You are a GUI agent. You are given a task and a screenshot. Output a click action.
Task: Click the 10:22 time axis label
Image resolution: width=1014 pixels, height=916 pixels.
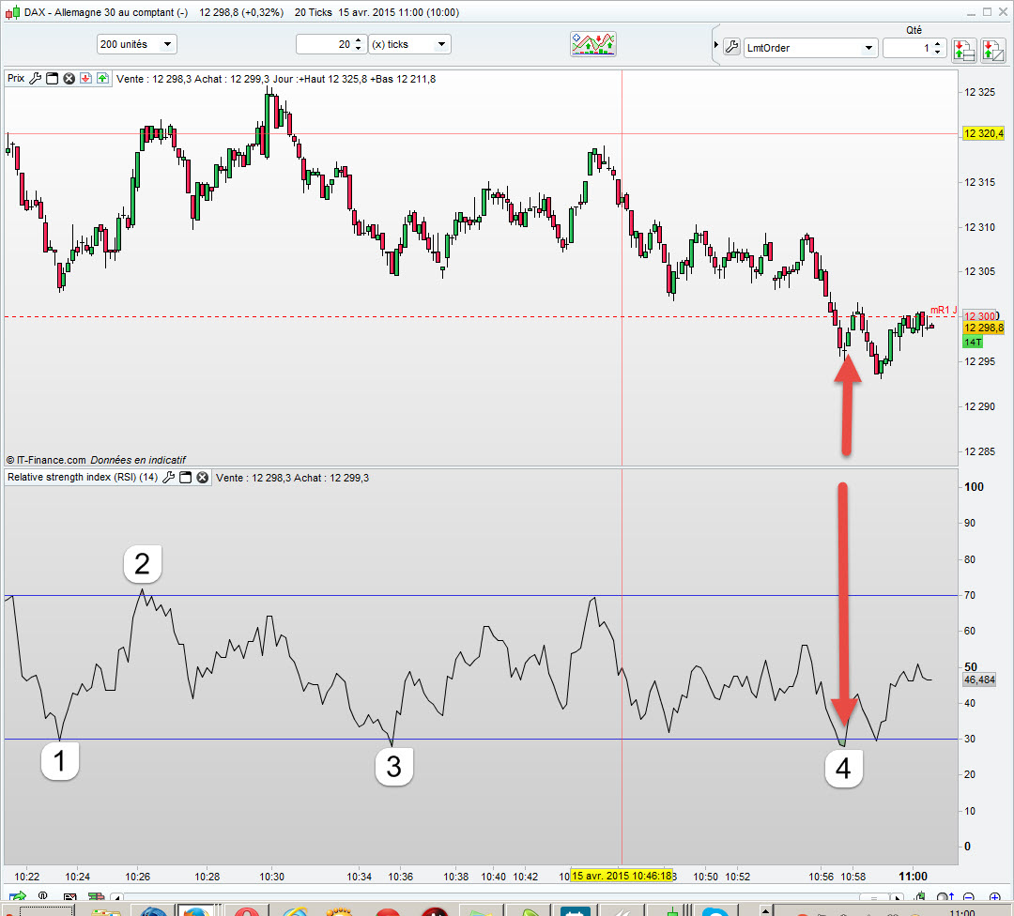point(27,877)
